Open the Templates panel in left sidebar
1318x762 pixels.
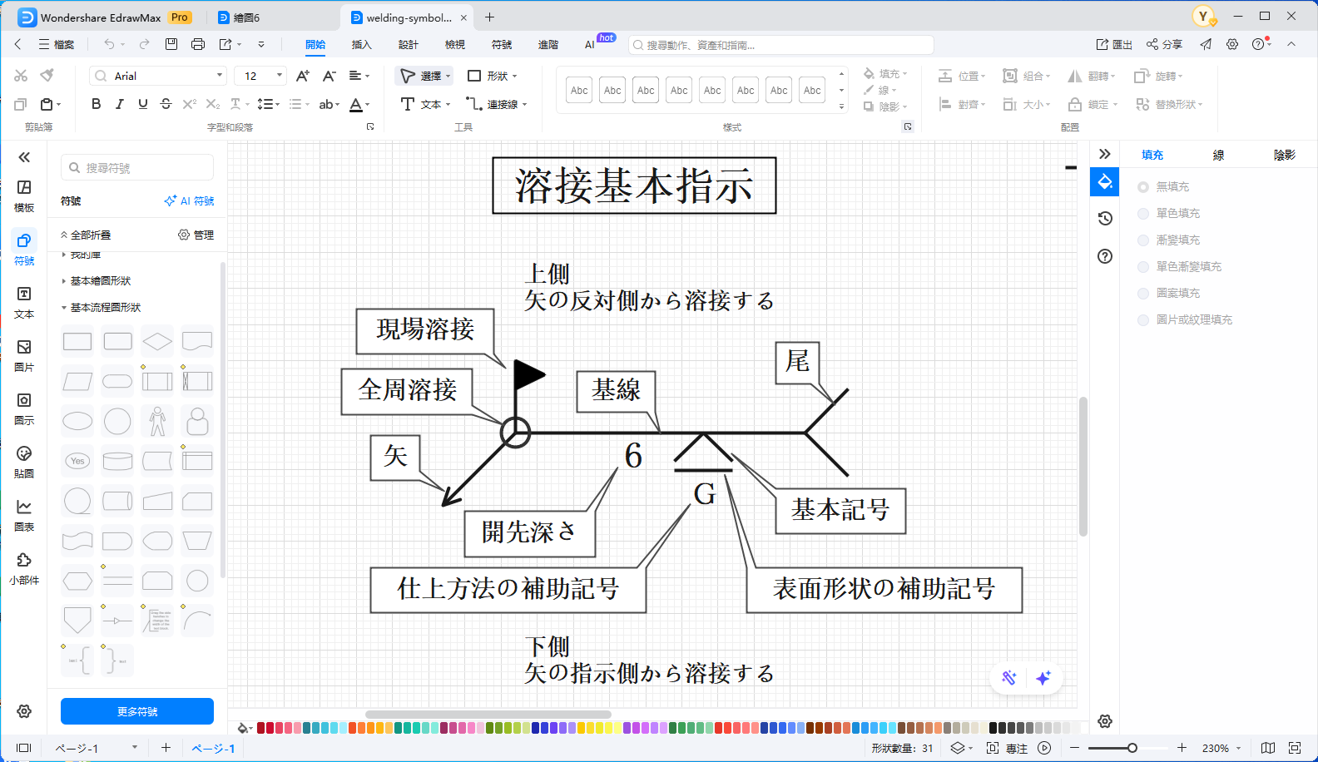pos(24,195)
